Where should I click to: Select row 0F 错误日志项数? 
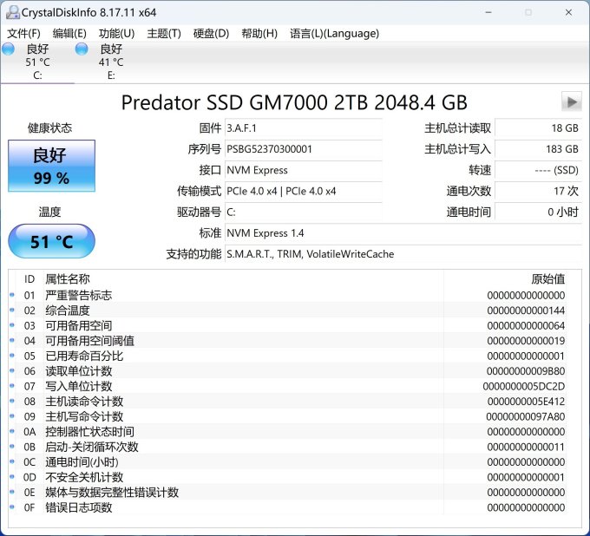(288, 507)
